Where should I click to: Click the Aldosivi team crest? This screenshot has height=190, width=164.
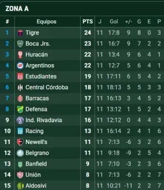[20, 186]
